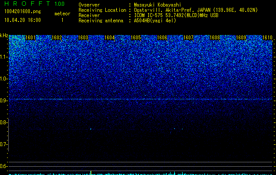This screenshot has height=175, width=276.
Task: Click the tall yellow spike in amplitude strip
Action: pyautogui.click(x=91, y=172)
